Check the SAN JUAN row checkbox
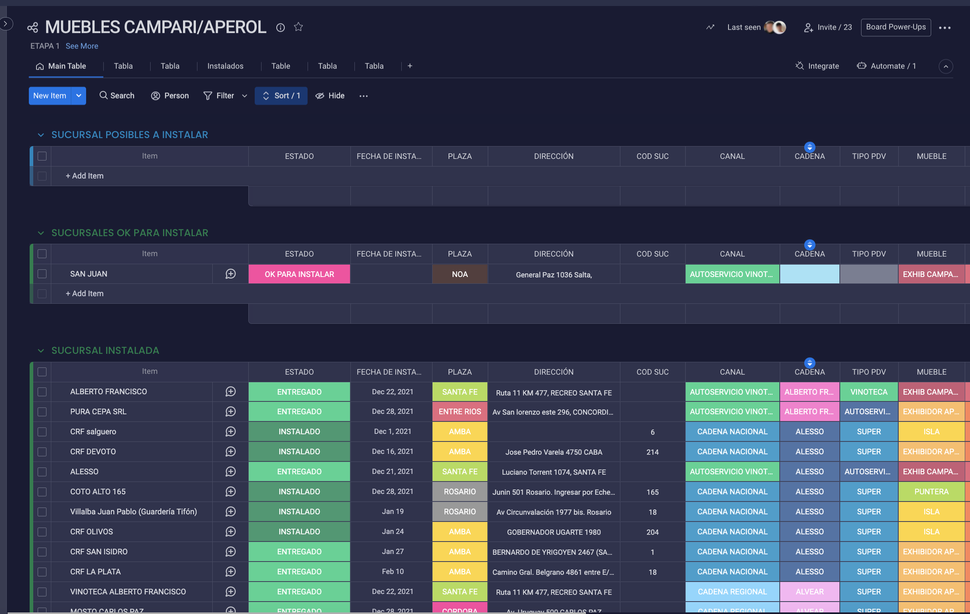This screenshot has width=970, height=614. click(42, 274)
